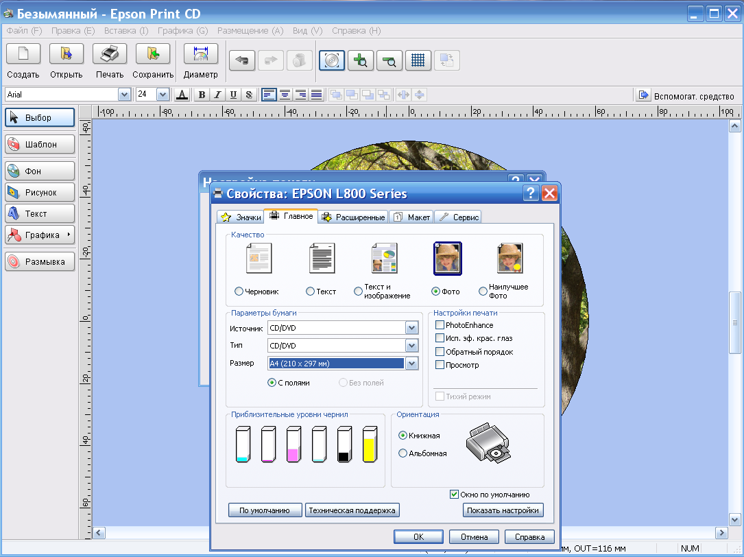The height and width of the screenshot is (557, 744).
Task: Select Альбомная orientation
Action: click(403, 453)
